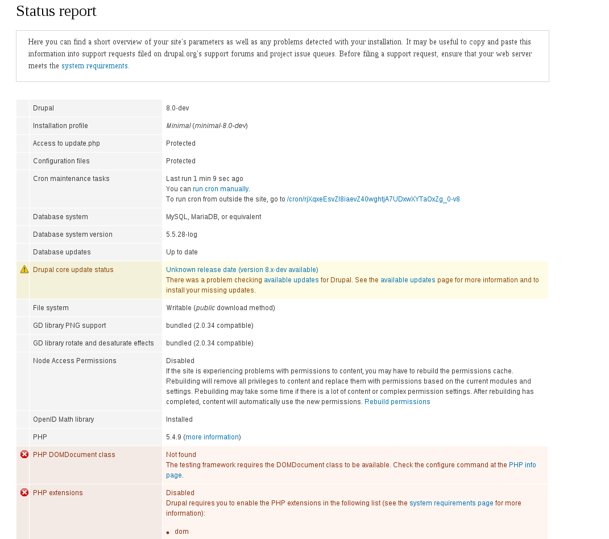Select 'GD library rotate and desaturate effects' label
609x539 pixels.
94,343
